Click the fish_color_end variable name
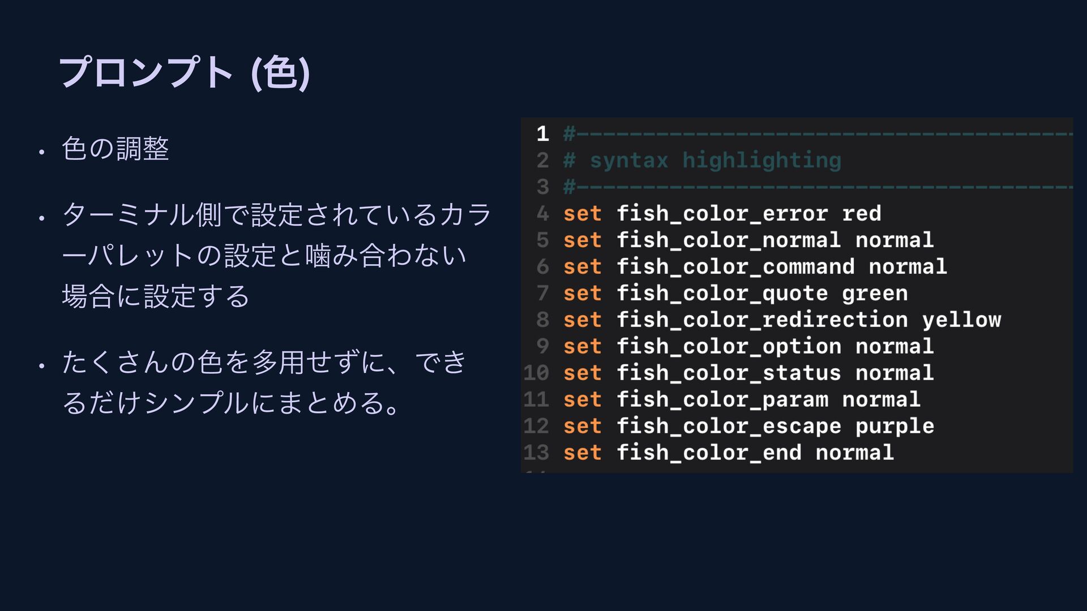 [x=708, y=453]
